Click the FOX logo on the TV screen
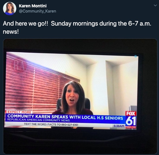 [131, 113]
